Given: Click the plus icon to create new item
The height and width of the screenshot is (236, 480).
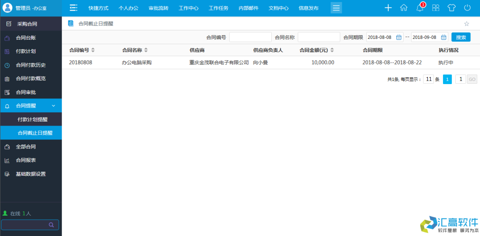Looking at the screenshot, I should click(x=388, y=8).
